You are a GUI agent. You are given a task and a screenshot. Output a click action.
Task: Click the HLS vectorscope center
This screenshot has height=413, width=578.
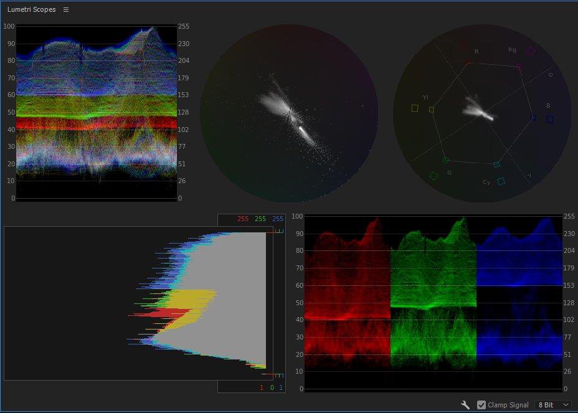(289, 113)
